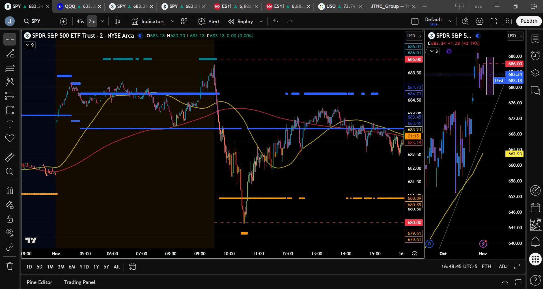
Task: Click the SPY symbol search field
Action: (x=36, y=21)
